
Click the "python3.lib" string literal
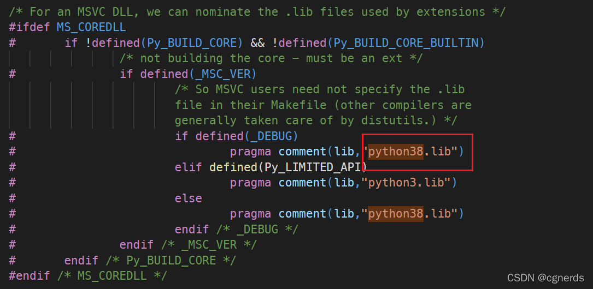[x=406, y=183]
